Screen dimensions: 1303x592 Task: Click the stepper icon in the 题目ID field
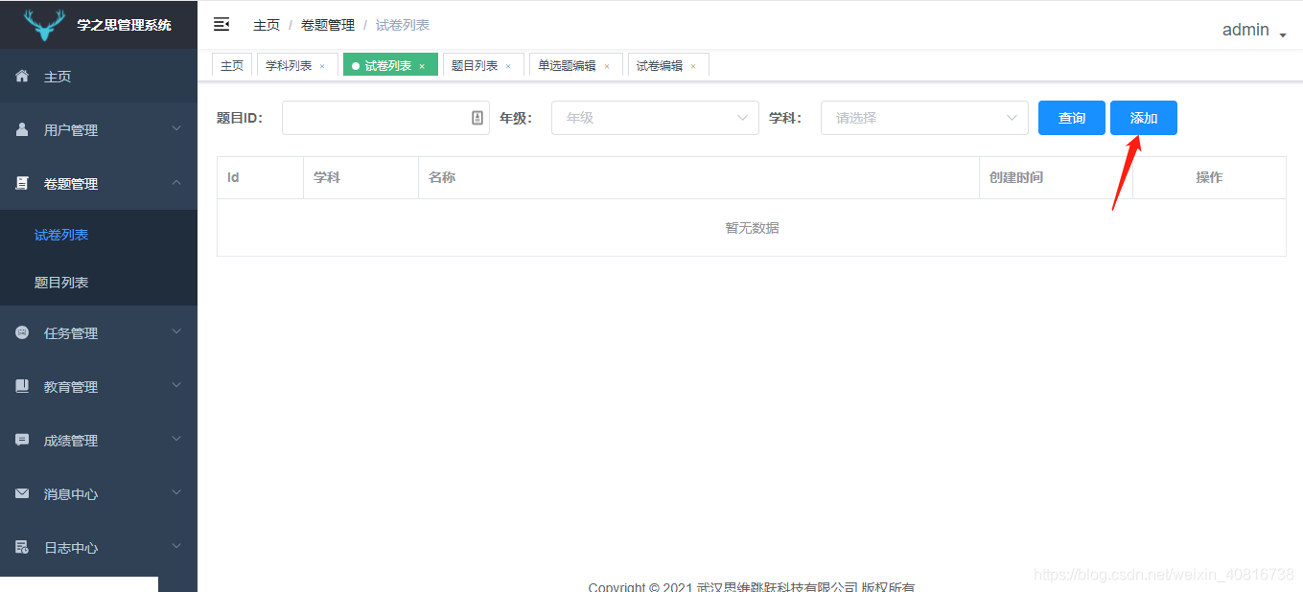pos(478,117)
